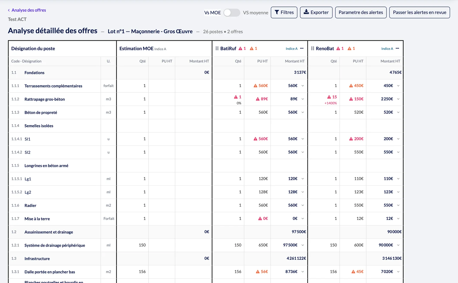This screenshot has width=458, height=283.
Task: Click BatiRuf 89€ price alert icon
Action: (258, 99)
